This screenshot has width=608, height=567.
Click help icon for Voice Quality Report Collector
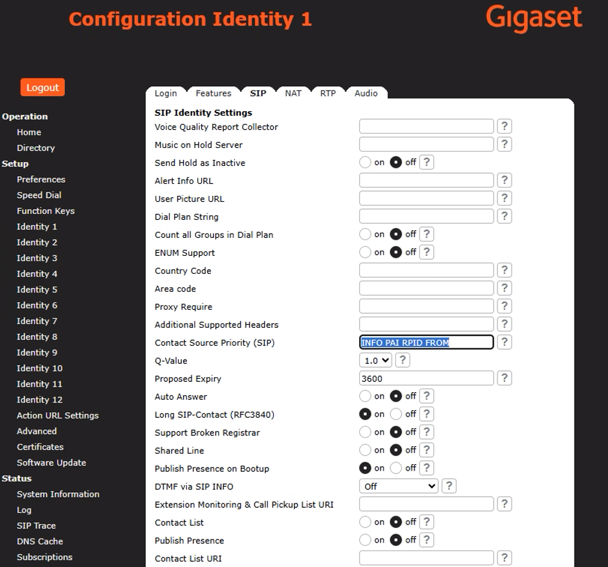tap(505, 127)
